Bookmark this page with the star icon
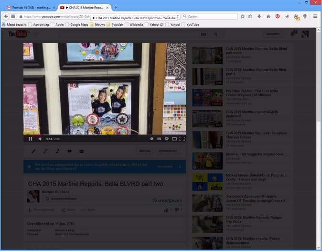 (243, 16)
